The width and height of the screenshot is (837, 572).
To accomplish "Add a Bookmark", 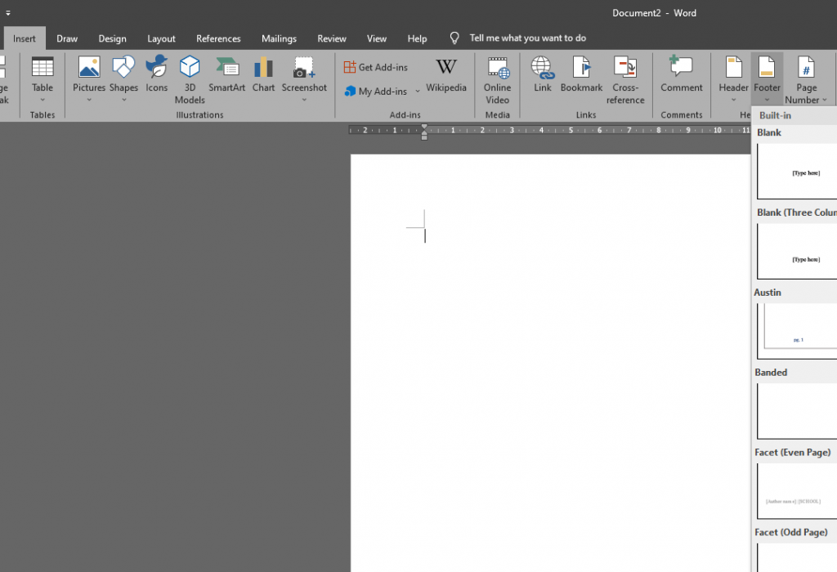I will (x=581, y=76).
